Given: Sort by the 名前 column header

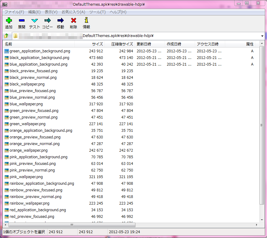Looking at the screenshot, I should tap(39, 44).
